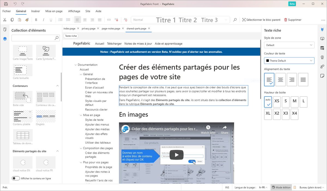Image resolution: width=327 pixels, height=191 pixels.
Task: Open the Style de zone Default dropdown
Action: (289, 45)
